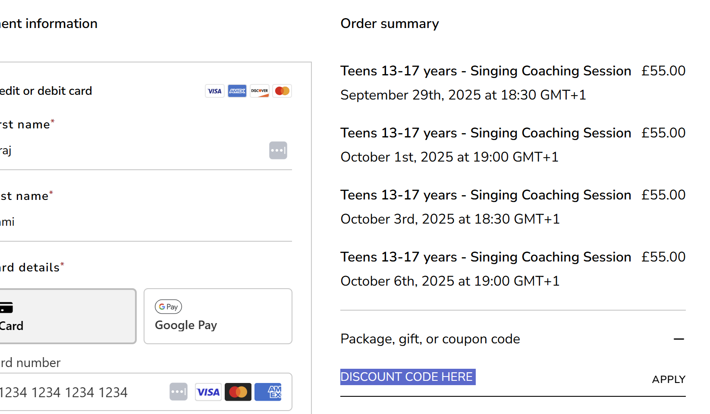Image resolution: width=710 pixels, height=414 pixels.
Task: Focus the first name input field
Action: click(x=129, y=151)
